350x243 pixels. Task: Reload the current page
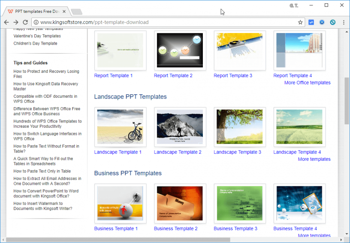point(25,22)
